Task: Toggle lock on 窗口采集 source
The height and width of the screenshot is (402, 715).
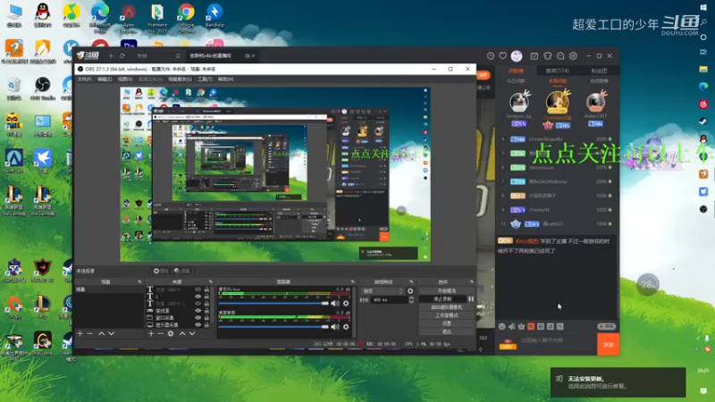Action: click(206, 318)
